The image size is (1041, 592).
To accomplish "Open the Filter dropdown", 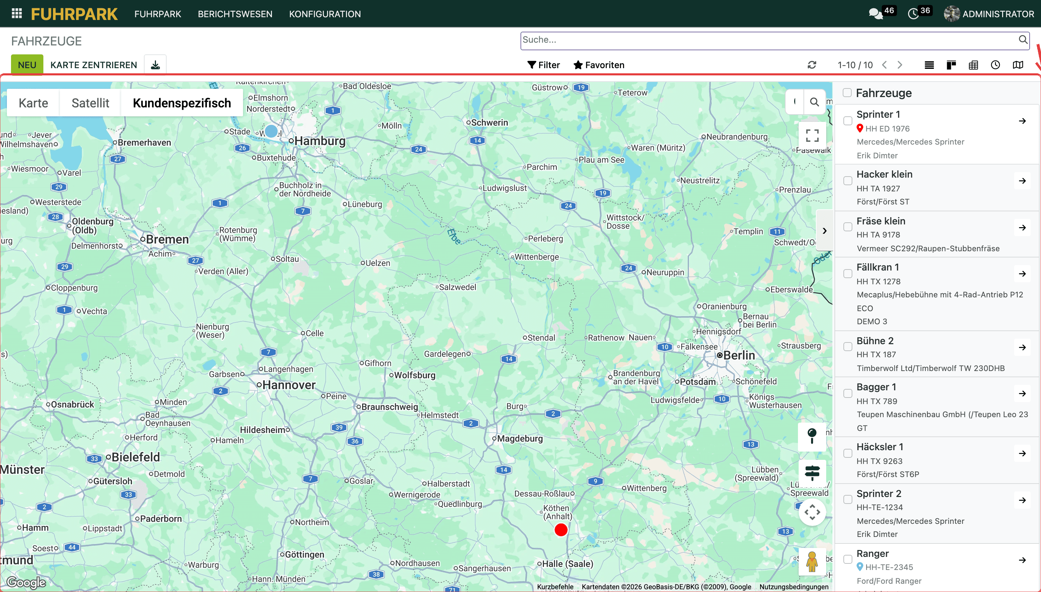I will point(543,65).
